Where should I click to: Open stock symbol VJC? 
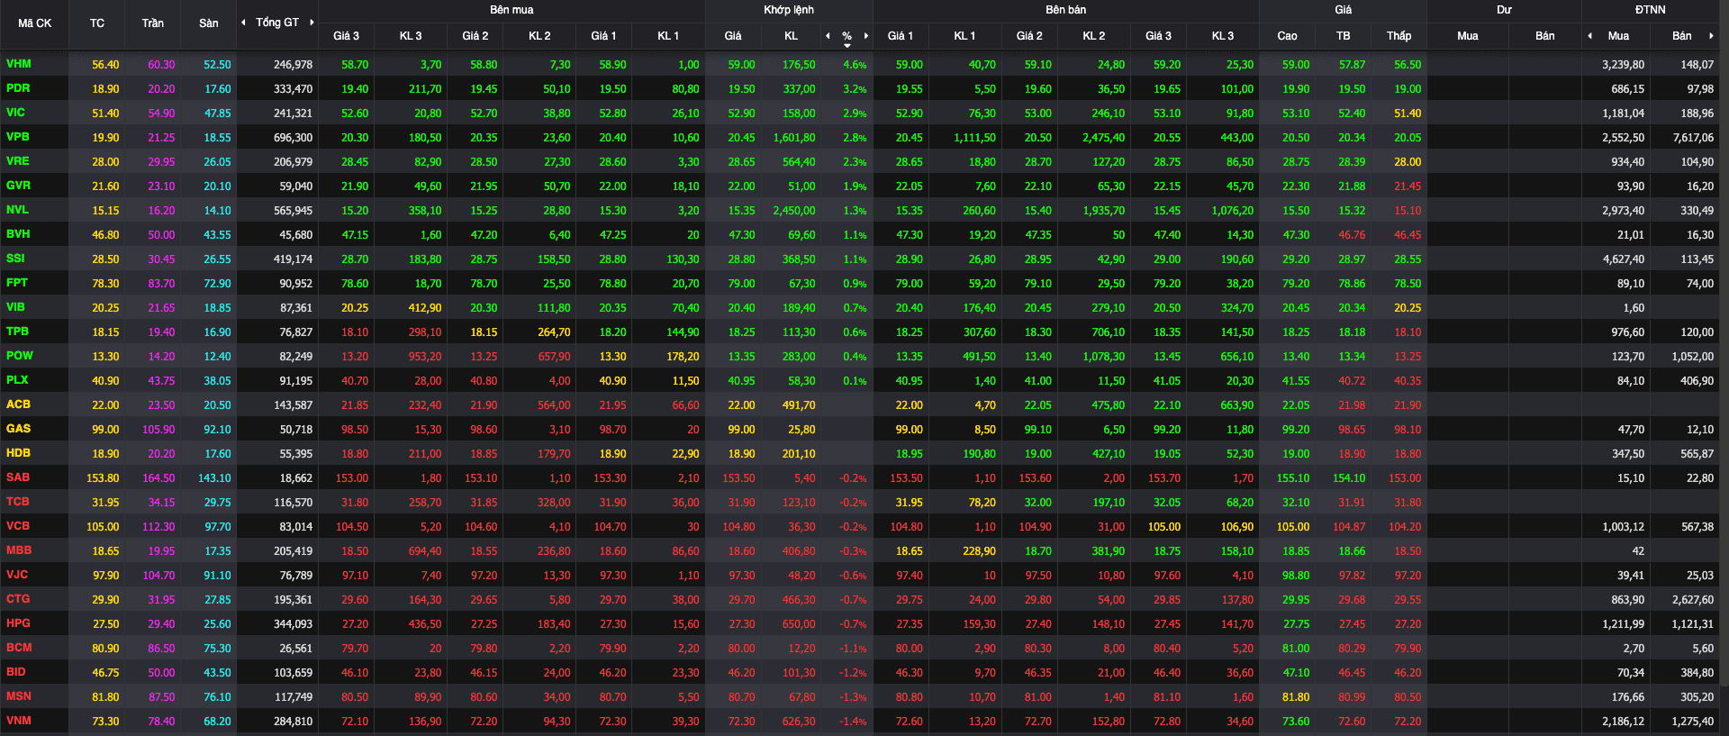[x=17, y=575]
